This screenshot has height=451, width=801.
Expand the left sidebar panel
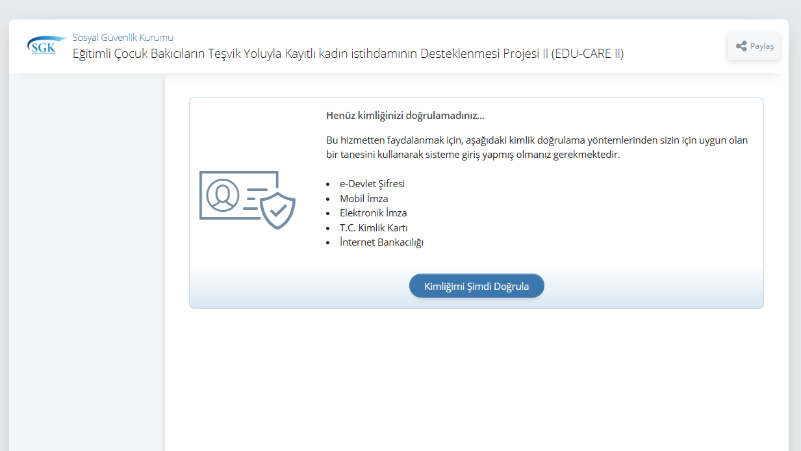[88, 260]
